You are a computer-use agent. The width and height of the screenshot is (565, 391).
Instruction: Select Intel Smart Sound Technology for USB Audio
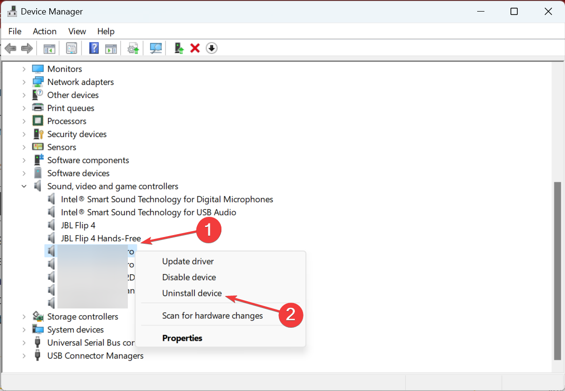point(149,212)
